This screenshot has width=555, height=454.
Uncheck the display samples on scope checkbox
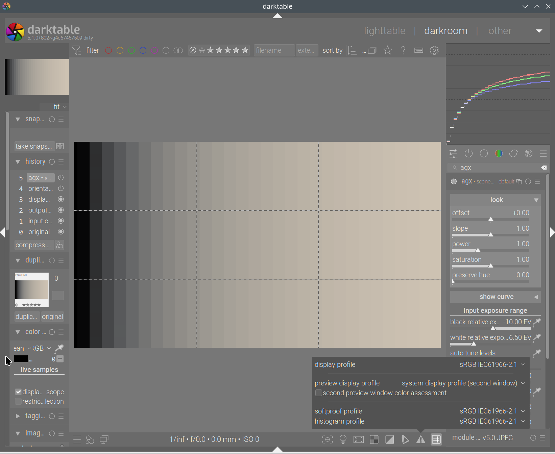coord(18,392)
